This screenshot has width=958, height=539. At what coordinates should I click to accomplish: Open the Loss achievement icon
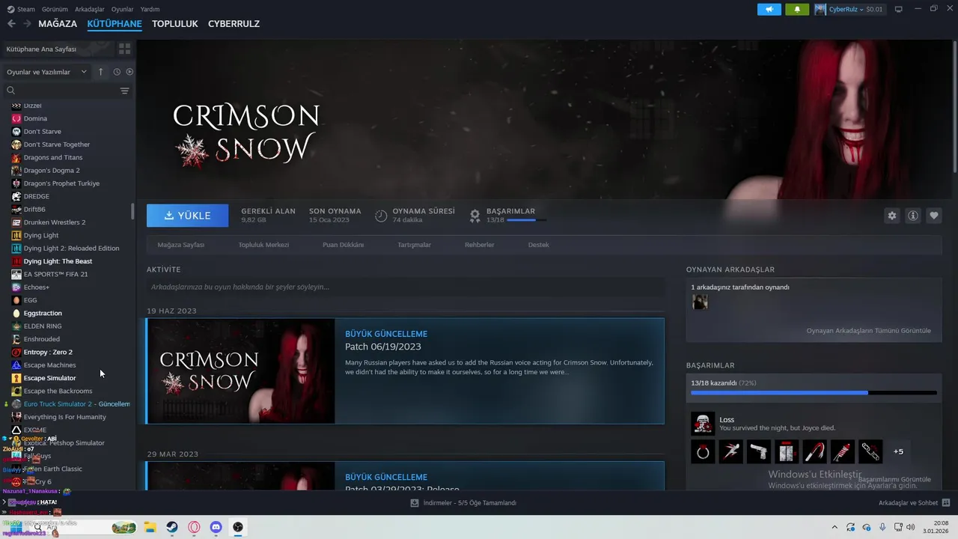point(703,424)
